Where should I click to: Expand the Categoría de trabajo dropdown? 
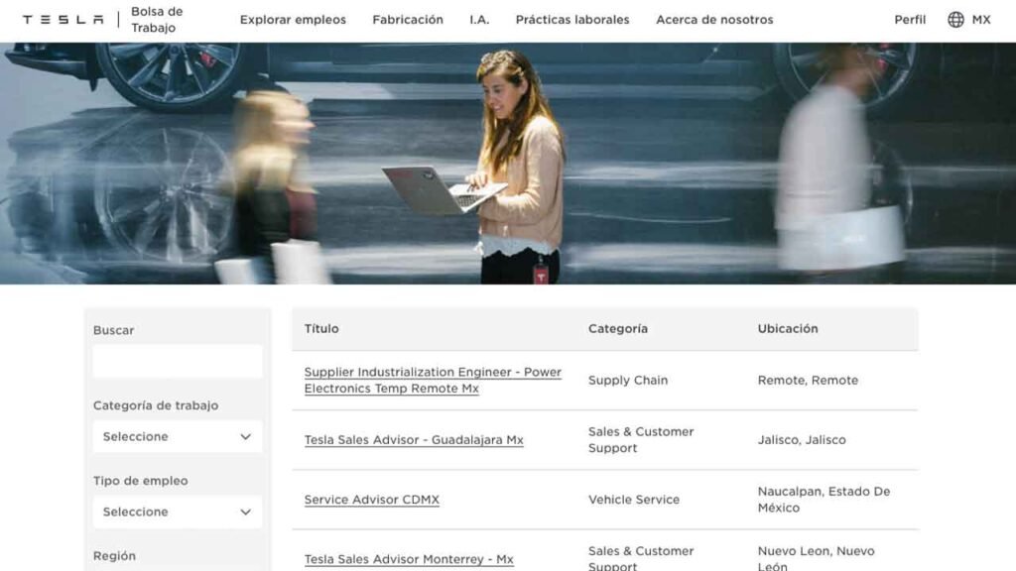pyautogui.click(x=178, y=437)
